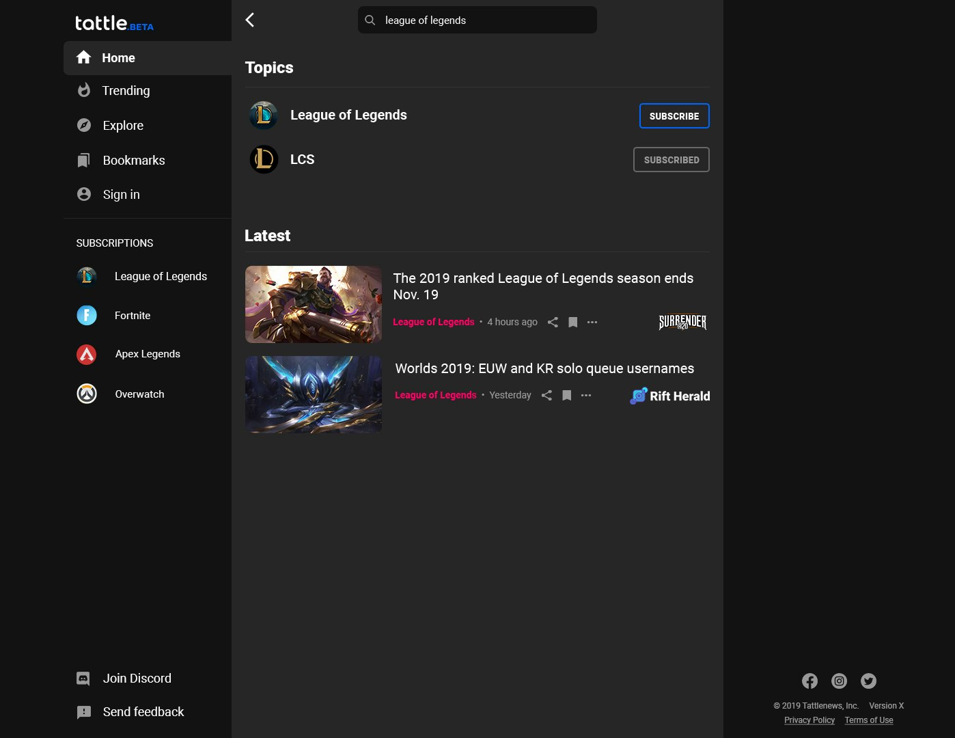The height and width of the screenshot is (738, 955).
Task: Click League of Legends tag on ranked article
Action: tap(433, 322)
